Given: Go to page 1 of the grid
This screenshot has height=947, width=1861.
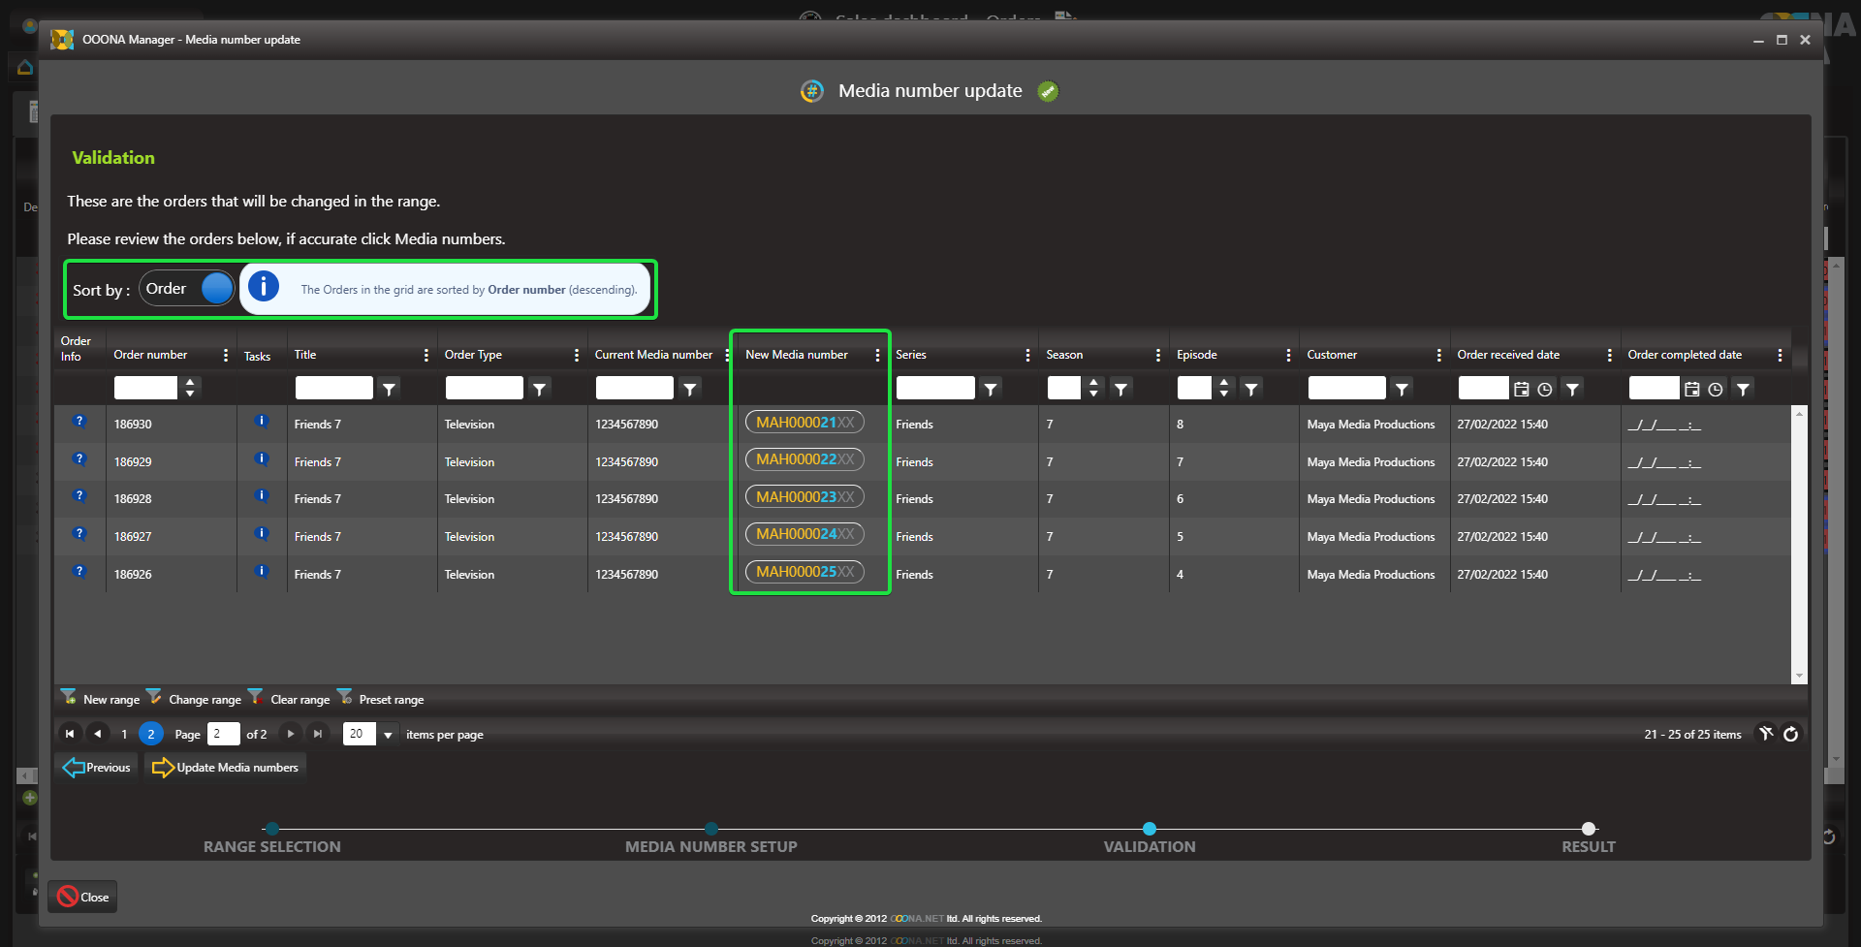Looking at the screenshot, I should (124, 734).
